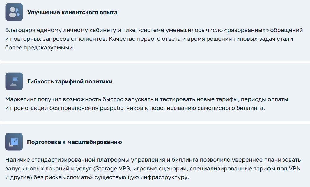Click the flag icon beside Гибкость тарифной политики
This screenshot has width=310, height=187.
coord(14,81)
